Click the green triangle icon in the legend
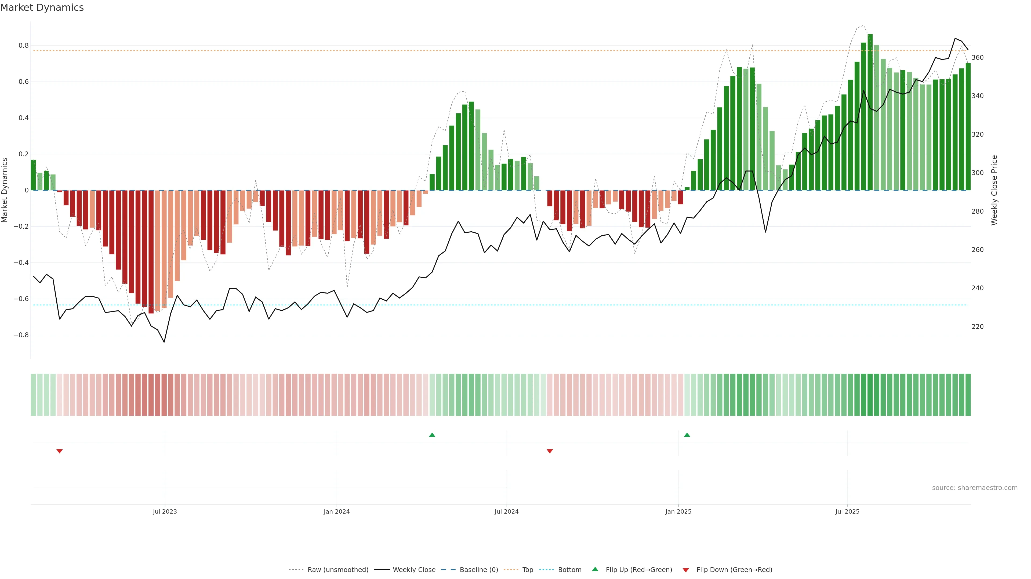 [595, 569]
